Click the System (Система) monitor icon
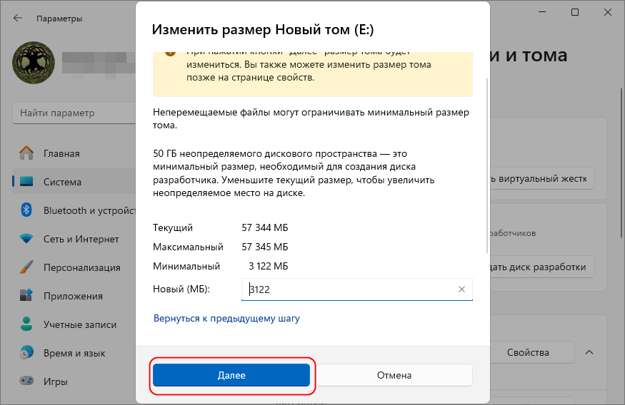625x405 pixels. click(x=26, y=182)
